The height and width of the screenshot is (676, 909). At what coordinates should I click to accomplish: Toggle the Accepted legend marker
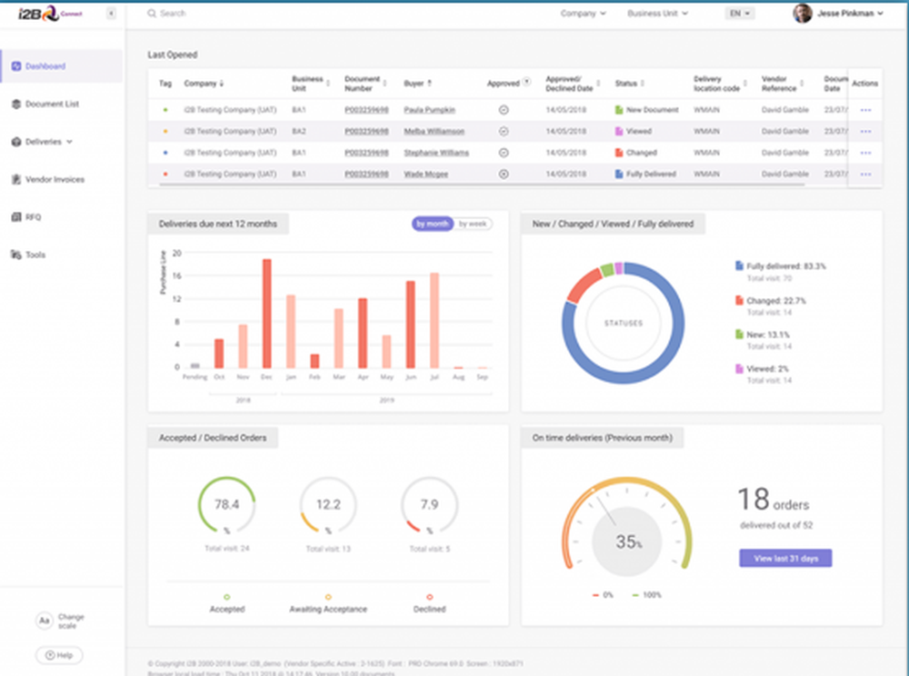pyautogui.click(x=226, y=597)
